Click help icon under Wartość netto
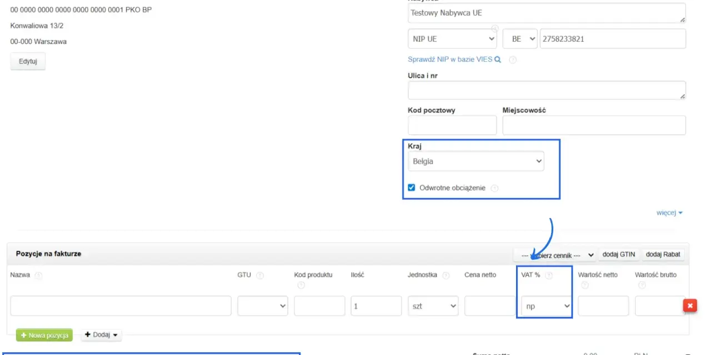The image size is (711, 355). point(585,286)
